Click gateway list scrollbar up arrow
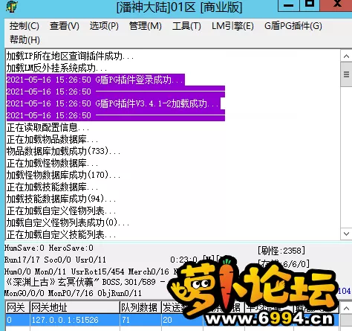 (x=346, y=309)
